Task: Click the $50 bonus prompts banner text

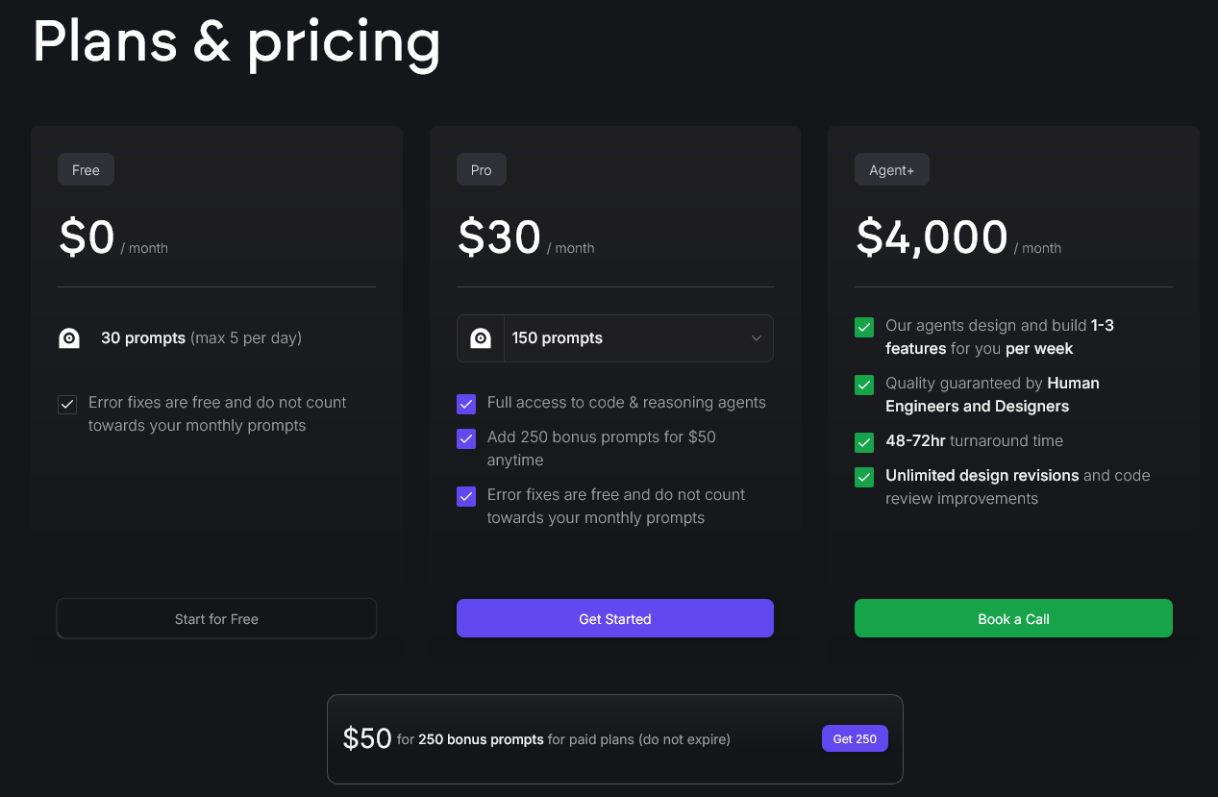Action: (536, 738)
